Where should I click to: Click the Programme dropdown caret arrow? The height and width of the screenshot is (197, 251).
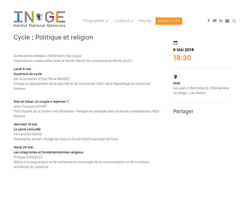(107, 21)
